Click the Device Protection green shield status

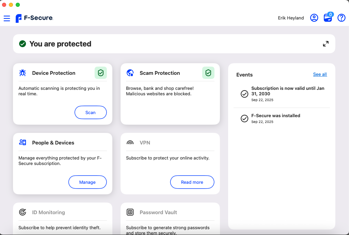[x=100, y=73]
